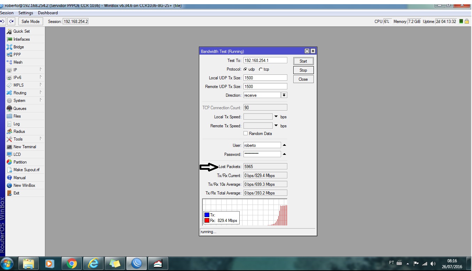
Task: Click the Password field
Action: (262, 154)
